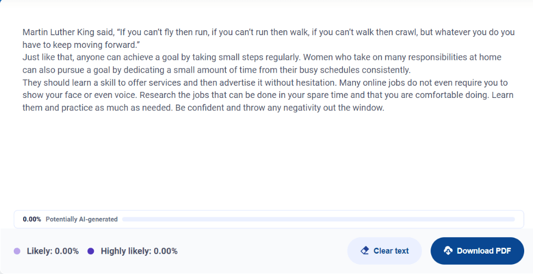Click the dark purple Highly likely dot
This screenshot has width=533, height=274.
91,251
